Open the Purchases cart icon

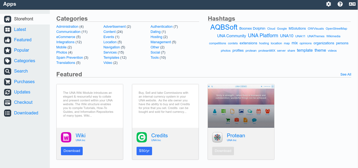(8, 82)
